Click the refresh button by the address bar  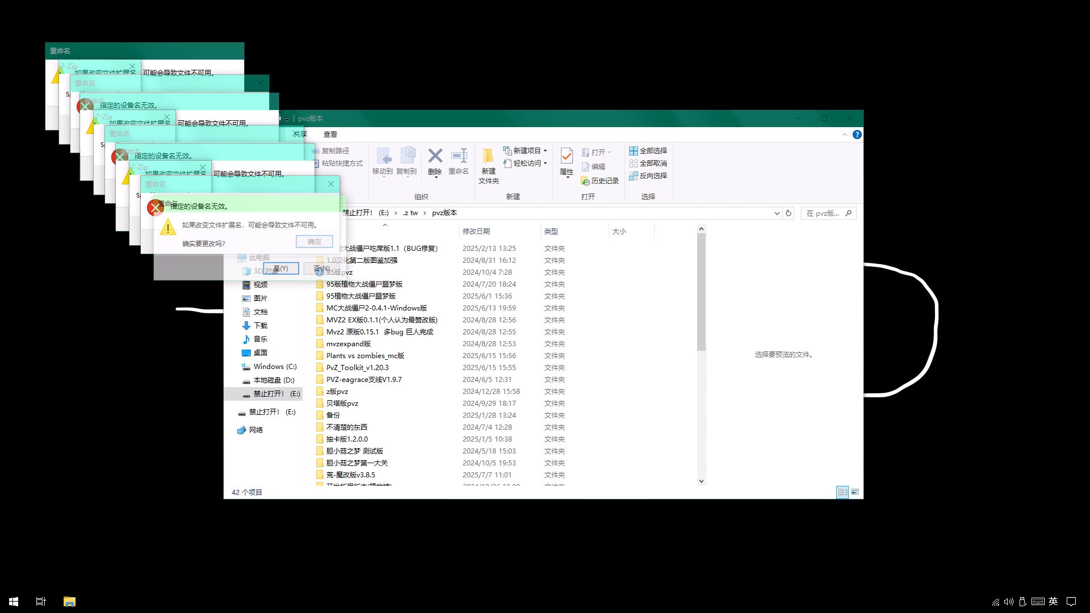789,213
